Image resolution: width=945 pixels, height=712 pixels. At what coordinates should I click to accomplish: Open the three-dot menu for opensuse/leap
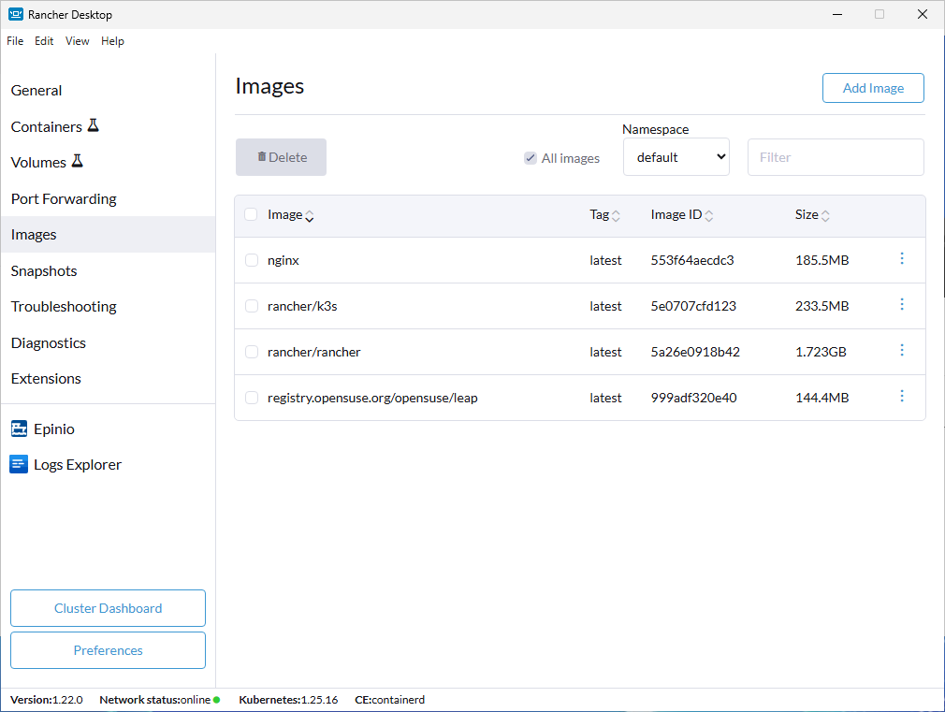pyautogui.click(x=902, y=397)
